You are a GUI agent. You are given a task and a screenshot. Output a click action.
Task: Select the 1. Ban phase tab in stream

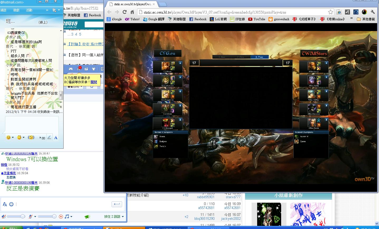pos(222,57)
